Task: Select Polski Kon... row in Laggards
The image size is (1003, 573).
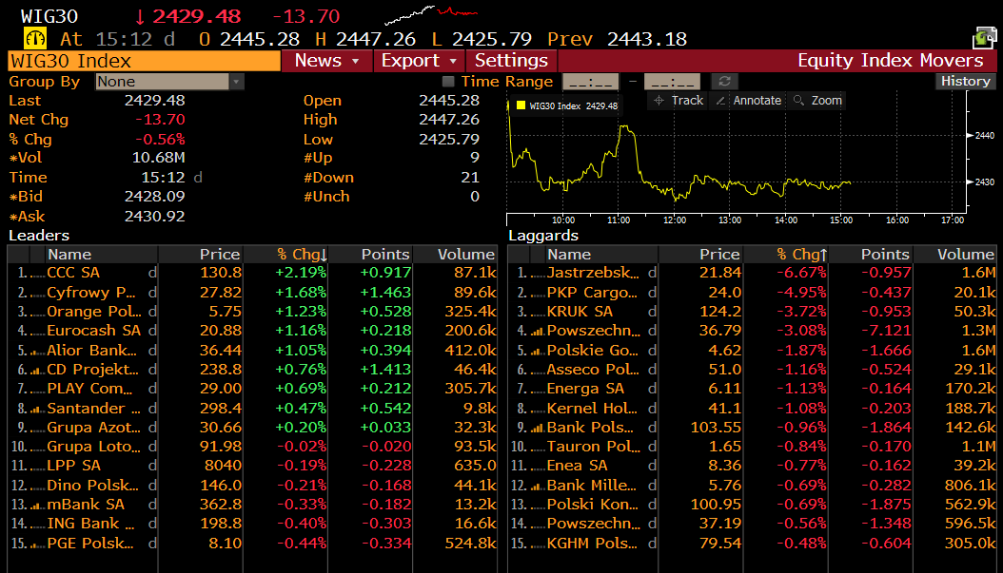Action: coord(752,505)
